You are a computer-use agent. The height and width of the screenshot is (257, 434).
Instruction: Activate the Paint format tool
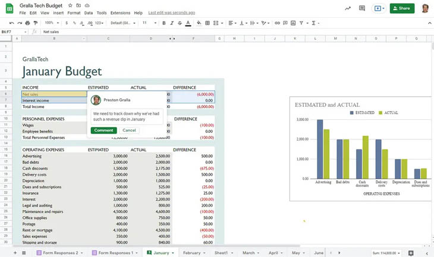point(36,23)
